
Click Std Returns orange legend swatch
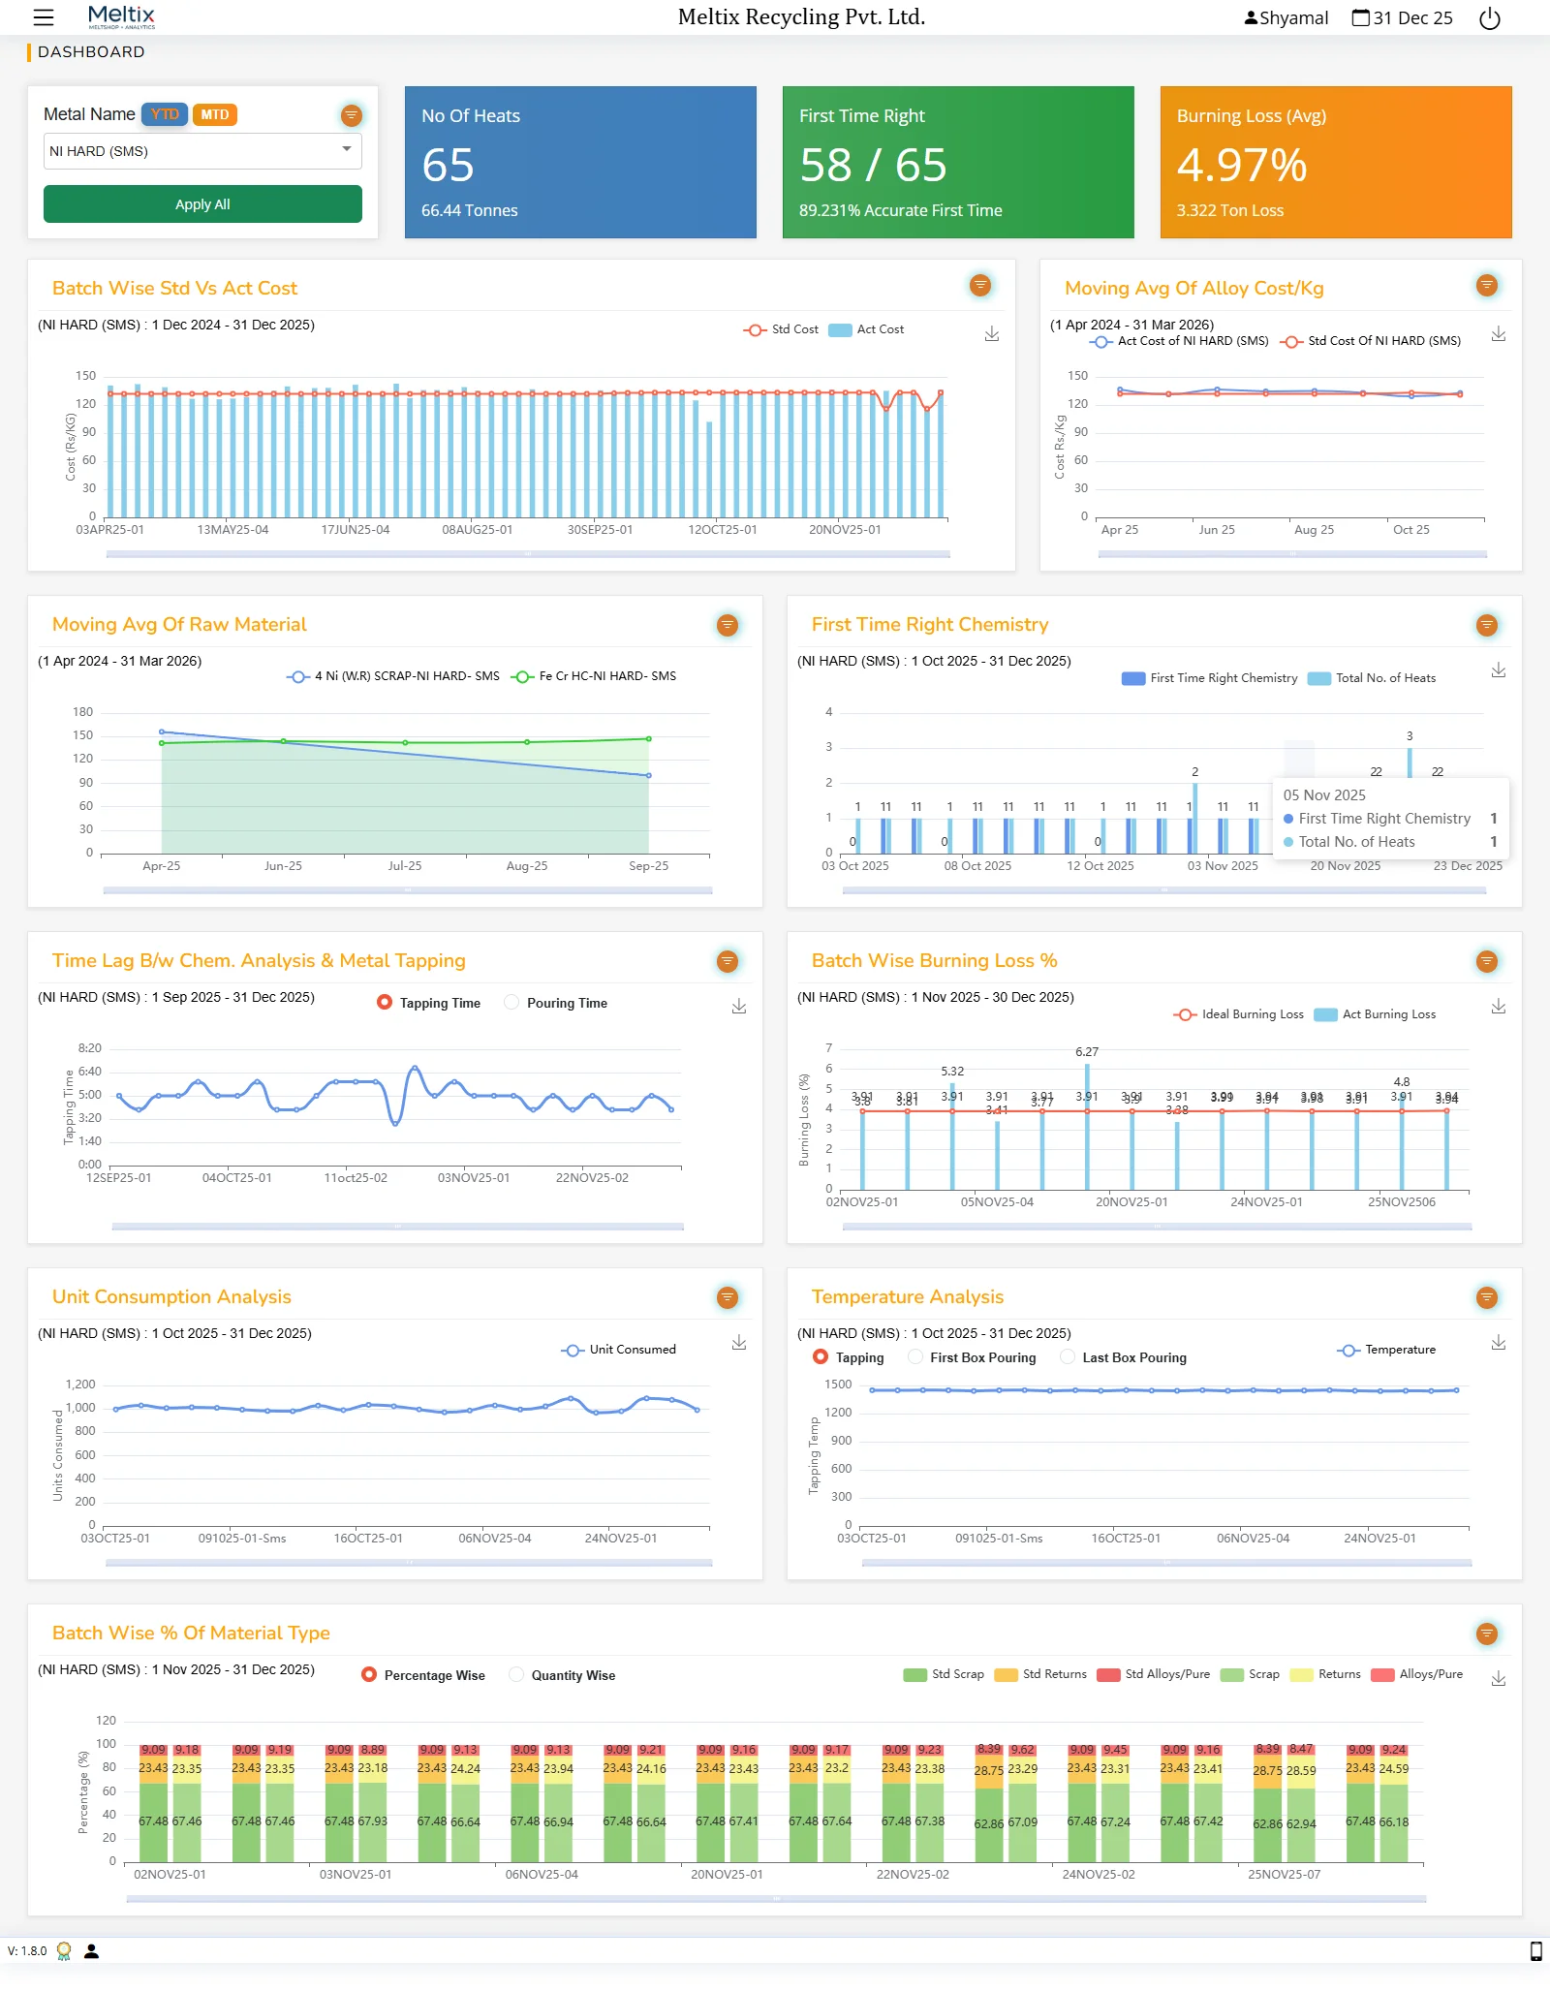1007,1675
